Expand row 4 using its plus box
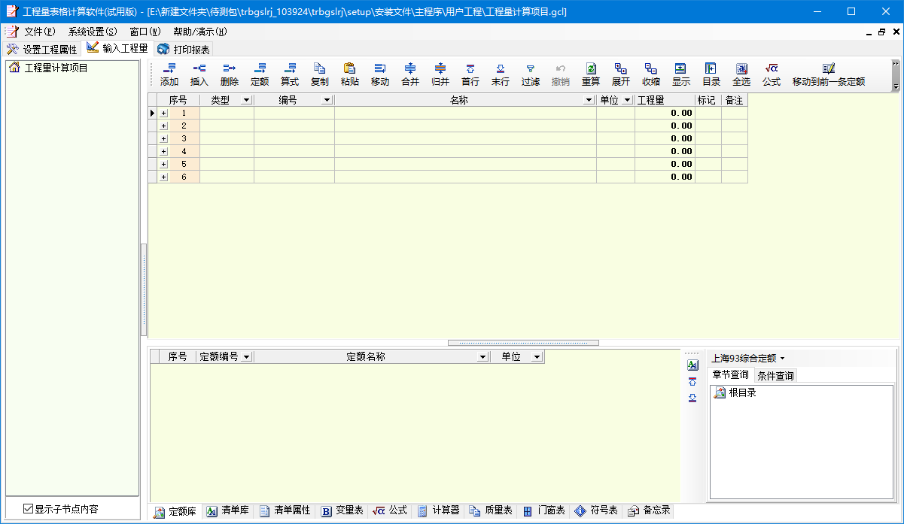The image size is (904, 524). tap(163, 152)
